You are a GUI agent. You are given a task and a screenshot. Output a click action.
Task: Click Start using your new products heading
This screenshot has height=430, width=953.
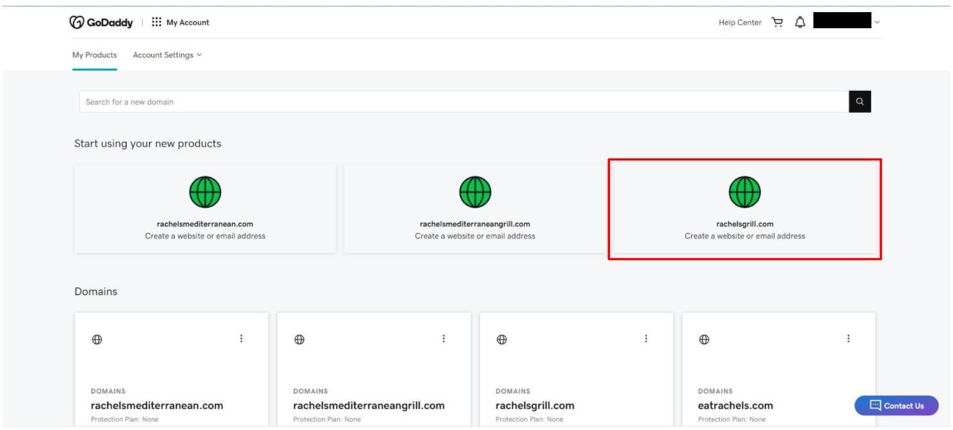coord(148,144)
